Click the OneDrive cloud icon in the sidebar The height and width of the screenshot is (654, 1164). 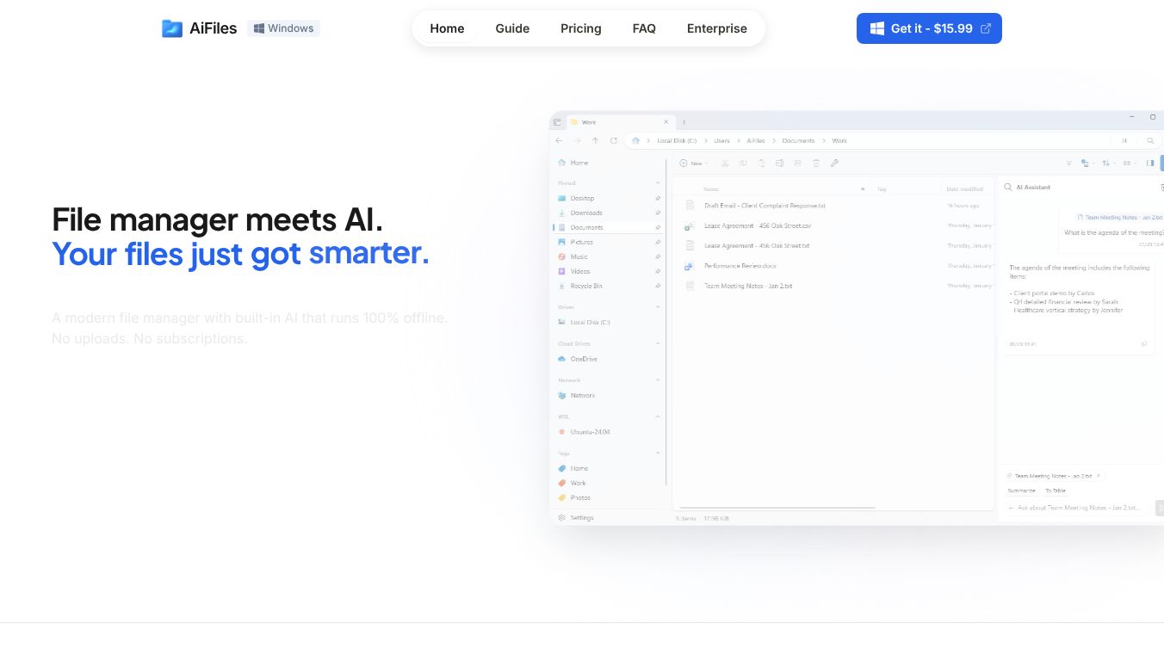pos(563,359)
